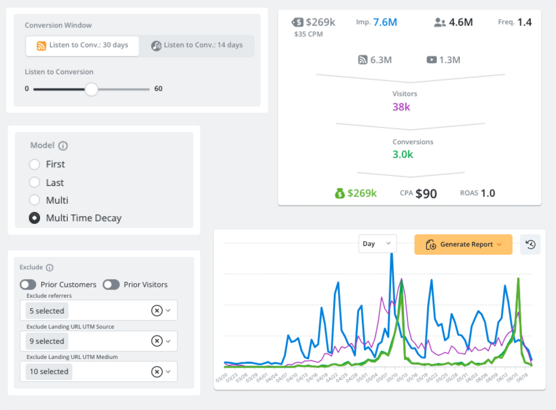This screenshot has height=410, width=556.
Task: Switch to Listen to Conv.: 30 days tab
Action: pos(82,46)
